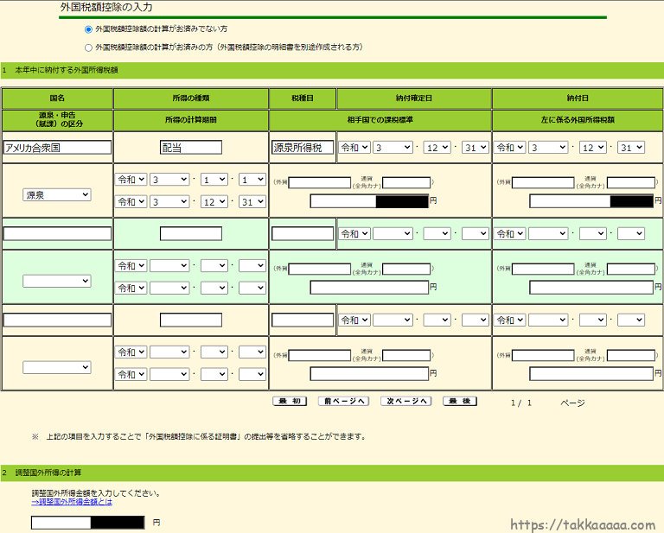Viewport: 664px width, 533px height.
Task: Open second entry 納付確定日 year dropdown
Action: pyautogui.click(x=393, y=233)
